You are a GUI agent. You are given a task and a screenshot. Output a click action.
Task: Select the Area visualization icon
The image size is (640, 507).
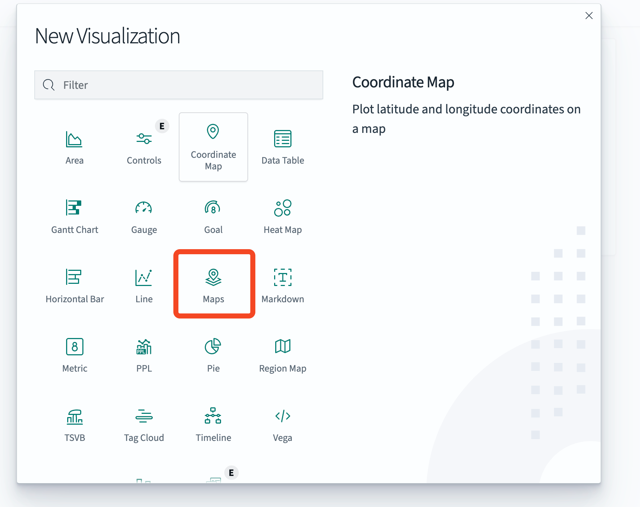pos(74,139)
